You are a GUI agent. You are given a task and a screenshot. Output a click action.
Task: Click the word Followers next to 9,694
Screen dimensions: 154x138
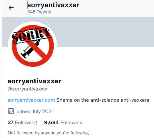point(72,122)
